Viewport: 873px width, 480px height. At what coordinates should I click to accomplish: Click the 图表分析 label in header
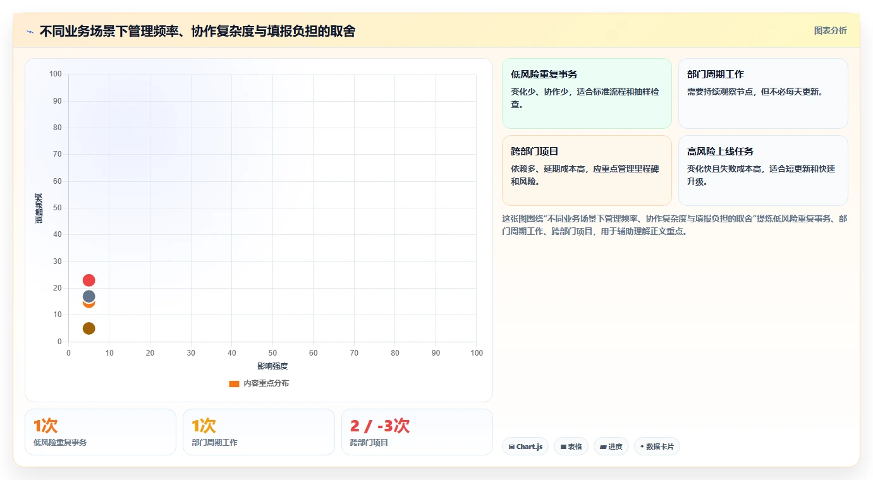click(x=831, y=30)
